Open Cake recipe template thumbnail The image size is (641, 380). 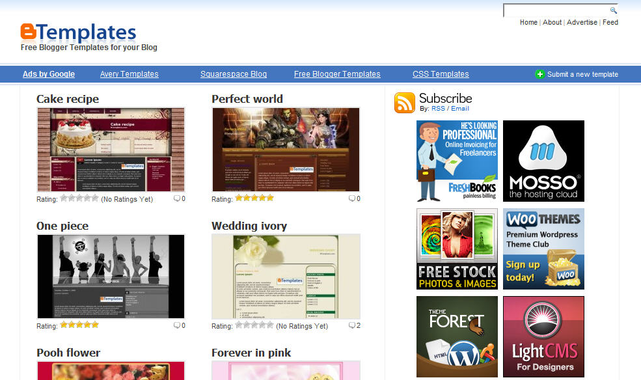[111, 150]
